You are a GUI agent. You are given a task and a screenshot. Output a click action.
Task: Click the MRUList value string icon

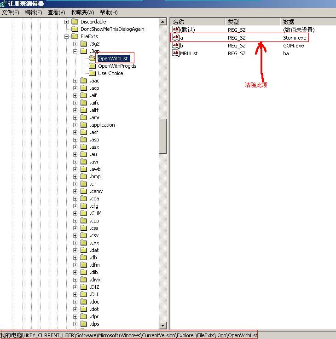(176, 53)
